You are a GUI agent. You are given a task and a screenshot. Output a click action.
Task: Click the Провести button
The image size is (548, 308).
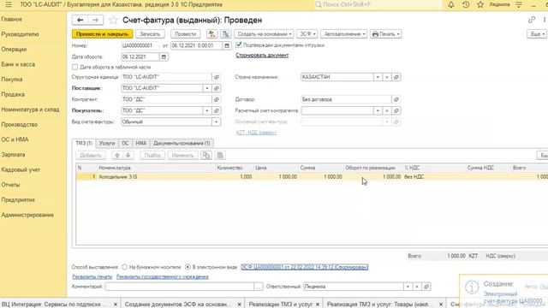[x=185, y=34]
